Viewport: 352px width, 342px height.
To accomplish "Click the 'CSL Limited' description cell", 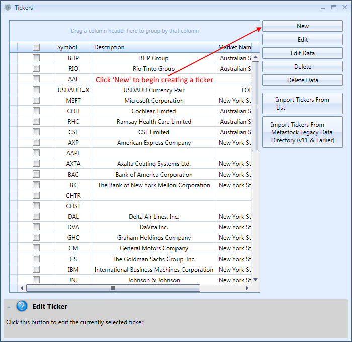I will 154,132.
